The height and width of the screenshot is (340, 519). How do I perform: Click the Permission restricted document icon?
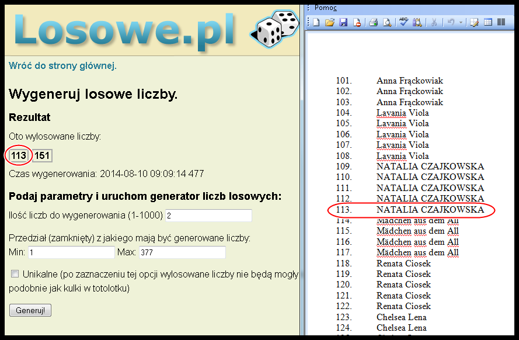[x=357, y=23]
